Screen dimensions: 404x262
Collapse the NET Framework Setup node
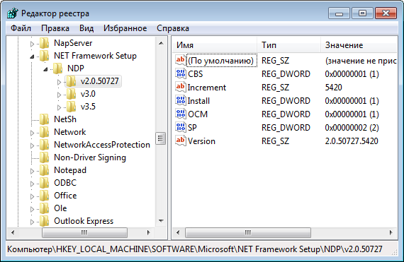tap(32, 56)
